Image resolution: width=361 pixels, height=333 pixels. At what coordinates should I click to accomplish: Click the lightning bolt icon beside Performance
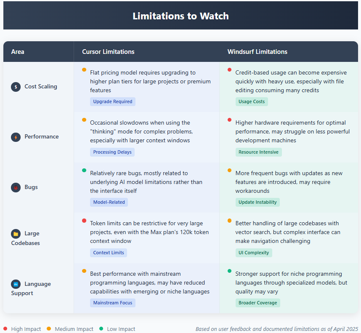tap(16, 137)
